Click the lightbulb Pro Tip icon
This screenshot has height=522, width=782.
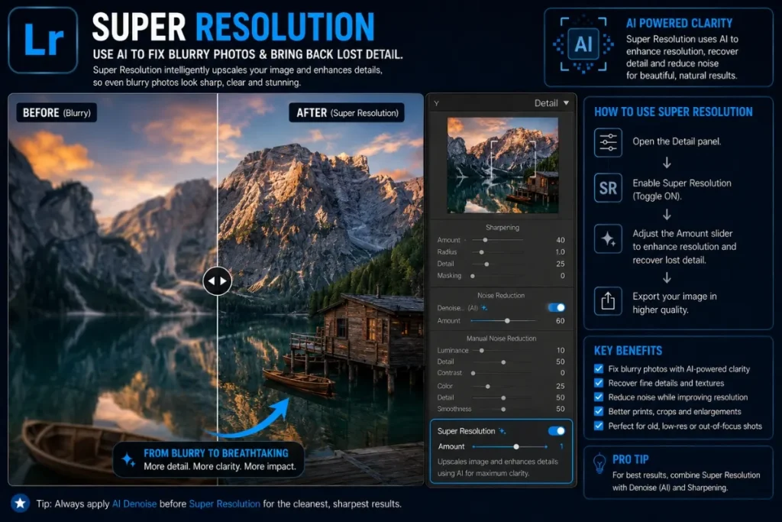coord(599,463)
